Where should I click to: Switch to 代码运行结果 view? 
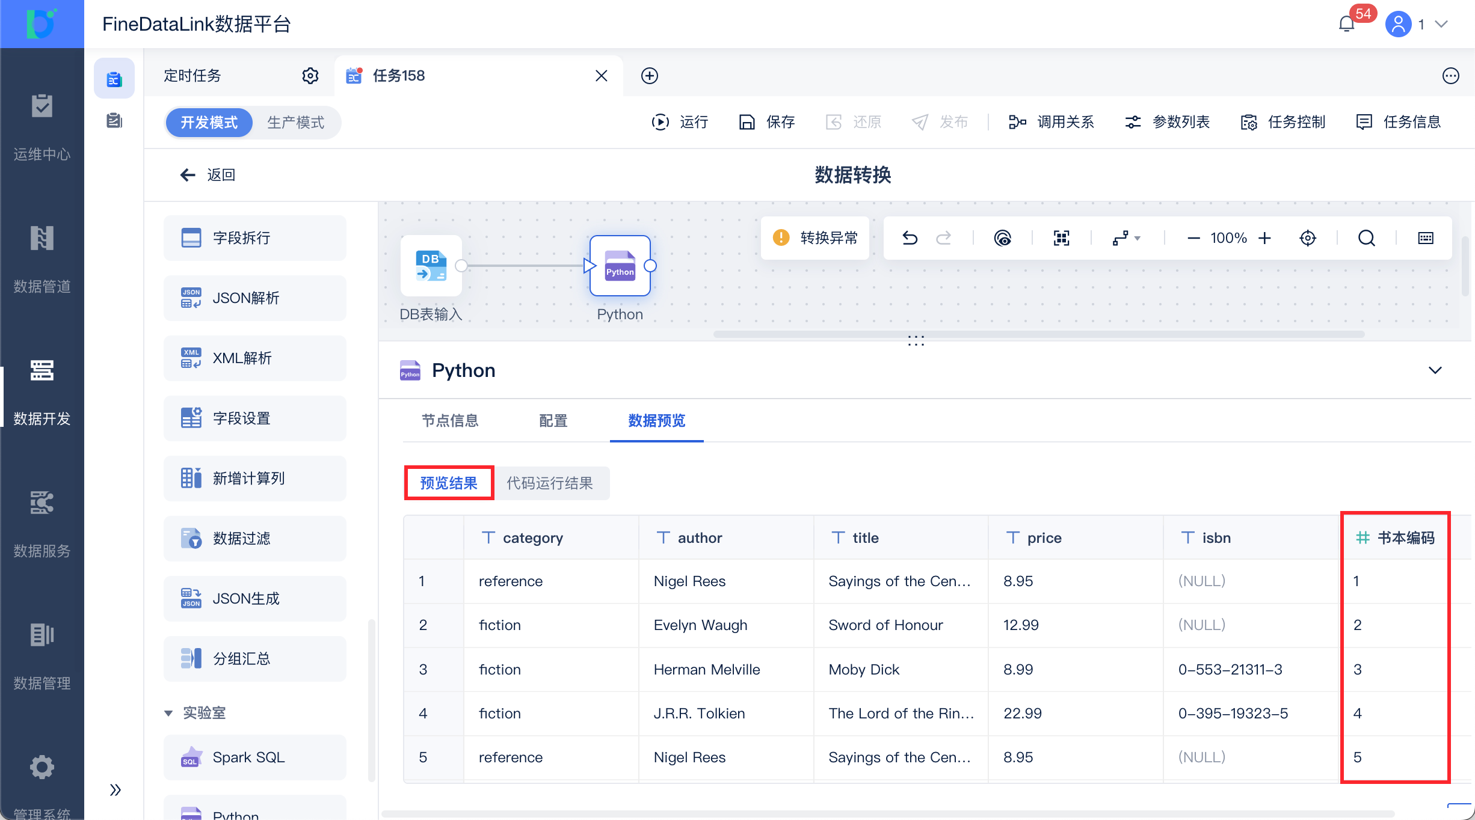pyautogui.click(x=549, y=483)
